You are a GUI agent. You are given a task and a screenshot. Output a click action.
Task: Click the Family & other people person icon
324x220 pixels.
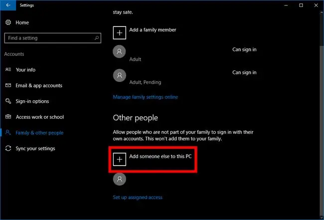(x=8, y=132)
